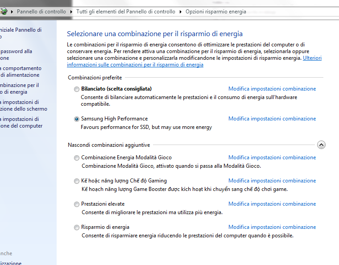Image resolution: width=339 pixels, height=265 pixels.
Task: Select Samsung High Performance radio button
Action: click(77, 119)
